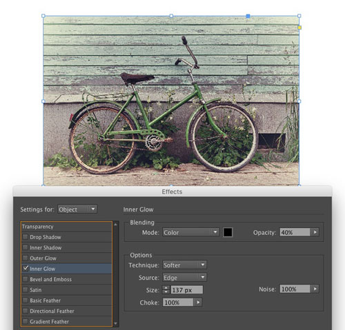Click the black glow color swatch
This screenshot has height=330, width=345.
[x=228, y=232]
